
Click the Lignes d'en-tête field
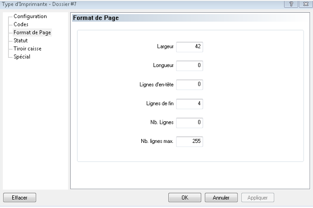click(x=189, y=85)
